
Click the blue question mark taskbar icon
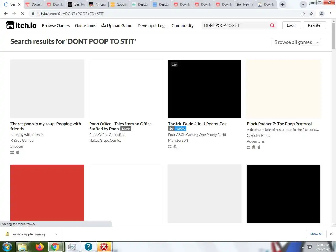tap(88, 247)
